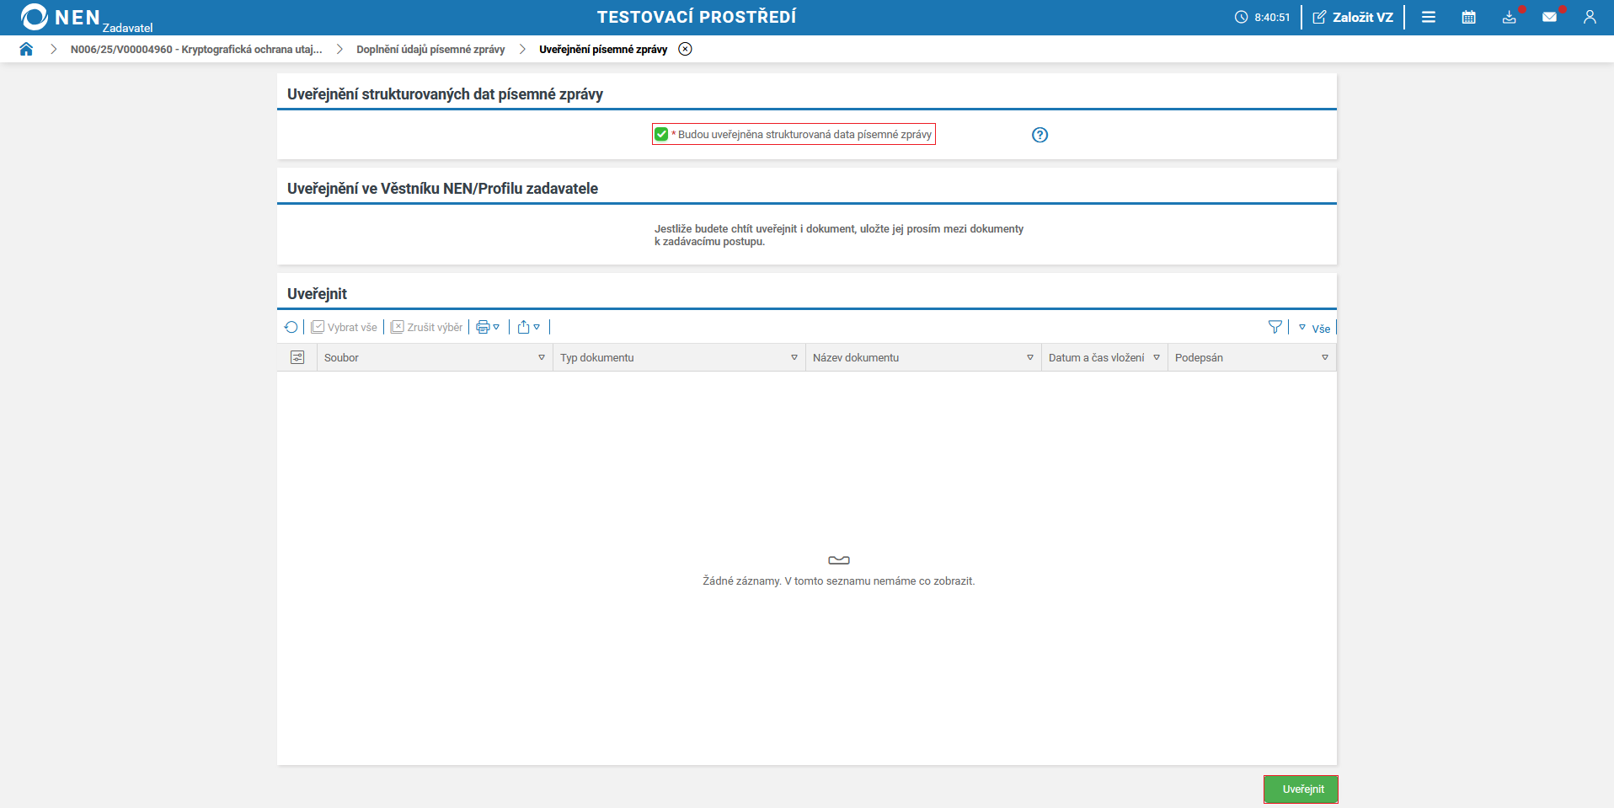The height and width of the screenshot is (808, 1614).
Task: Sort by Datum a čas vložení header
Action: (x=1096, y=357)
